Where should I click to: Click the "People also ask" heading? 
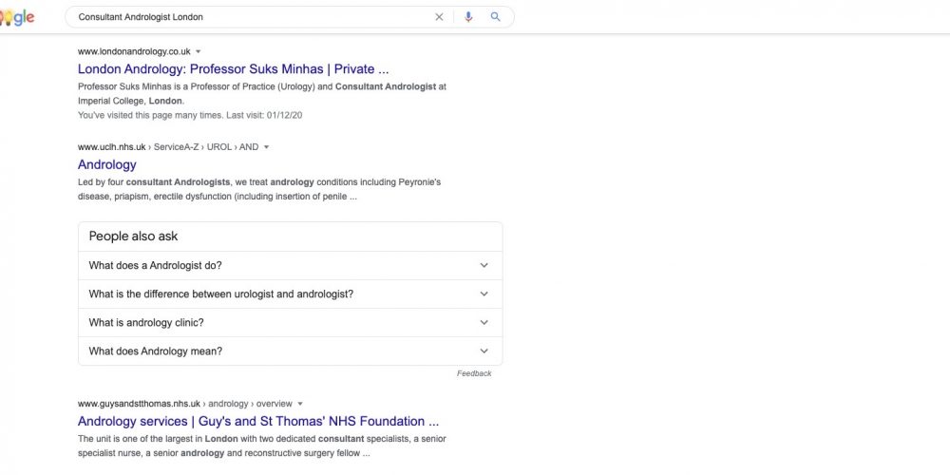click(x=133, y=237)
